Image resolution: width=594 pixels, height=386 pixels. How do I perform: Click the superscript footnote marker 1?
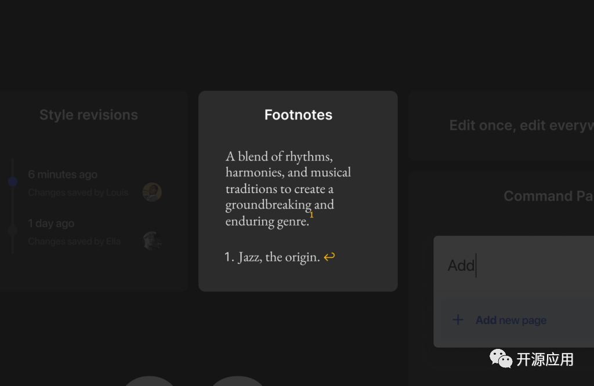click(312, 215)
